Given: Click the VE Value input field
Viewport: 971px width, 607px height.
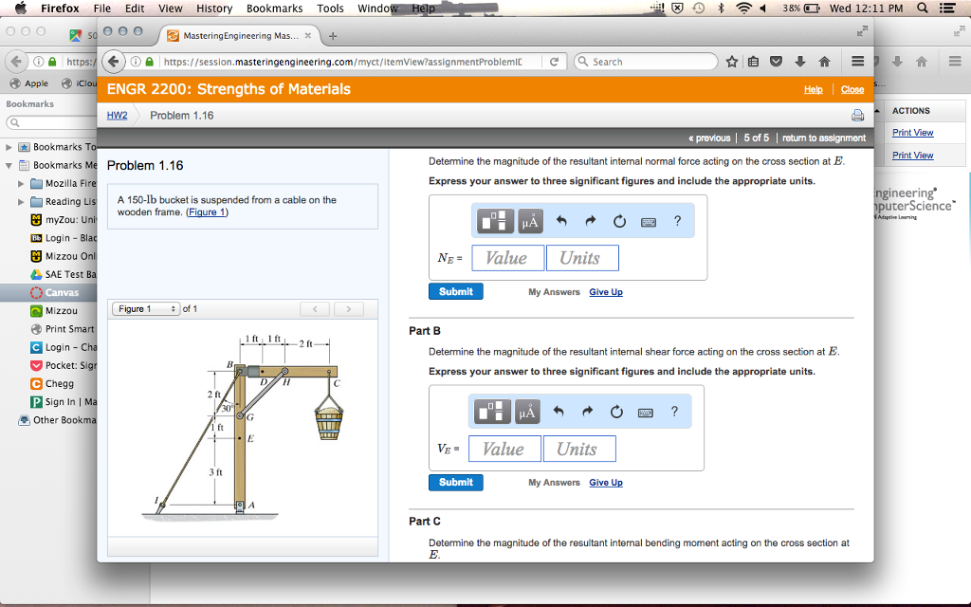Looking at the screenshot, I should point(504,449).
